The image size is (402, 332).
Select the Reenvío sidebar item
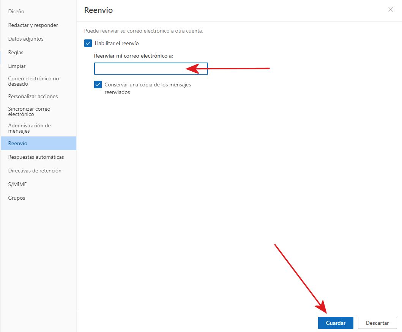pos(38,143)
